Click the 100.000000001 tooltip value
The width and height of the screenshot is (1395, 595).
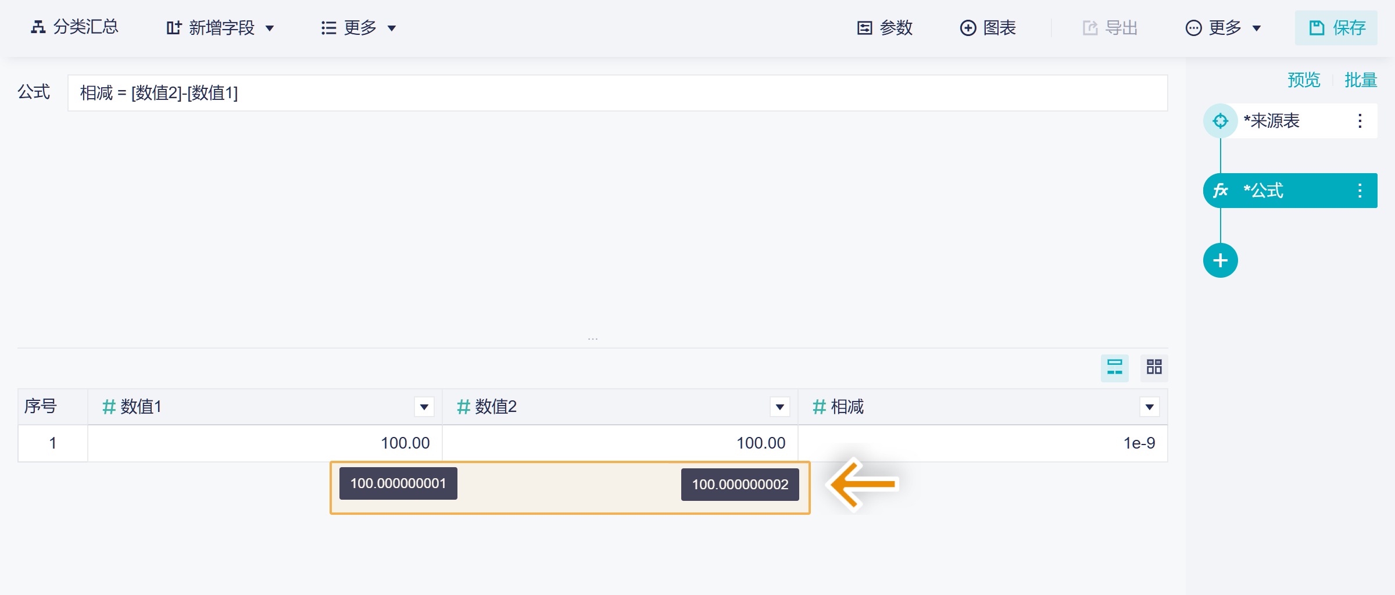[398, 483]
